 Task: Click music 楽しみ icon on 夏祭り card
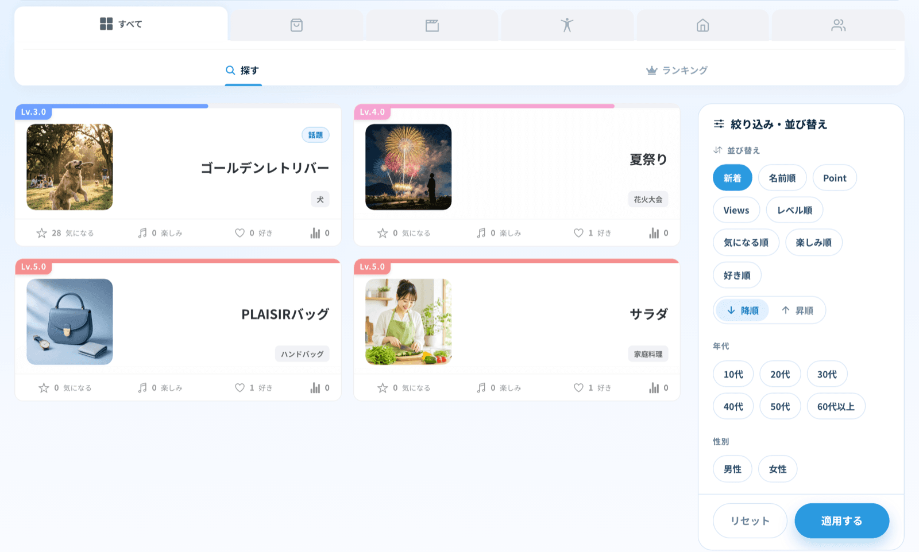pyautogui.click(x=481, y=233)
